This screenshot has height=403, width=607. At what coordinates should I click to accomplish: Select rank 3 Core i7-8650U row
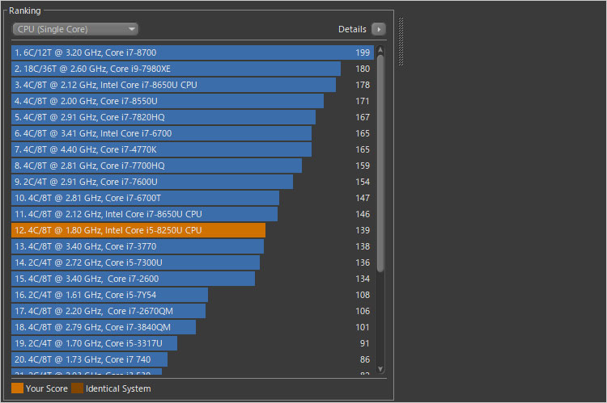coord(193,85)
